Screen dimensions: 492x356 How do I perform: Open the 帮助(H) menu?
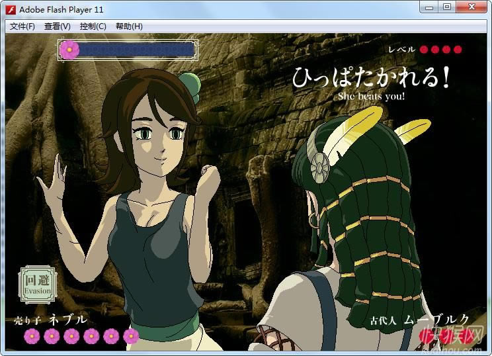tap(129, 26)
